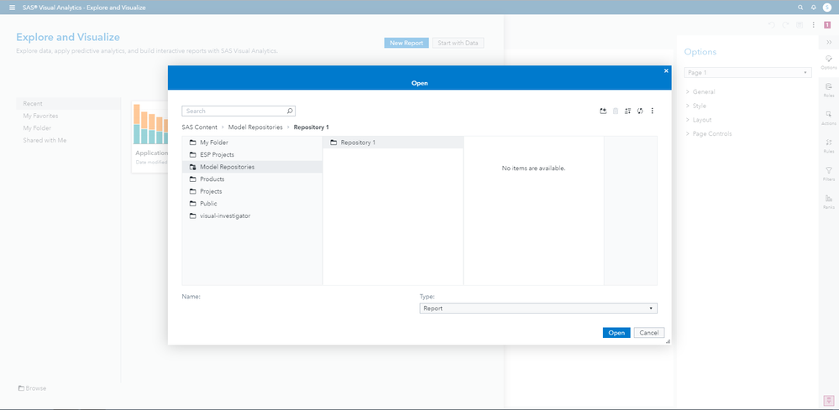The image size is (839, 410).
Task: Click the refresh icon in Open dialog
Action: (x=640, y=111)
